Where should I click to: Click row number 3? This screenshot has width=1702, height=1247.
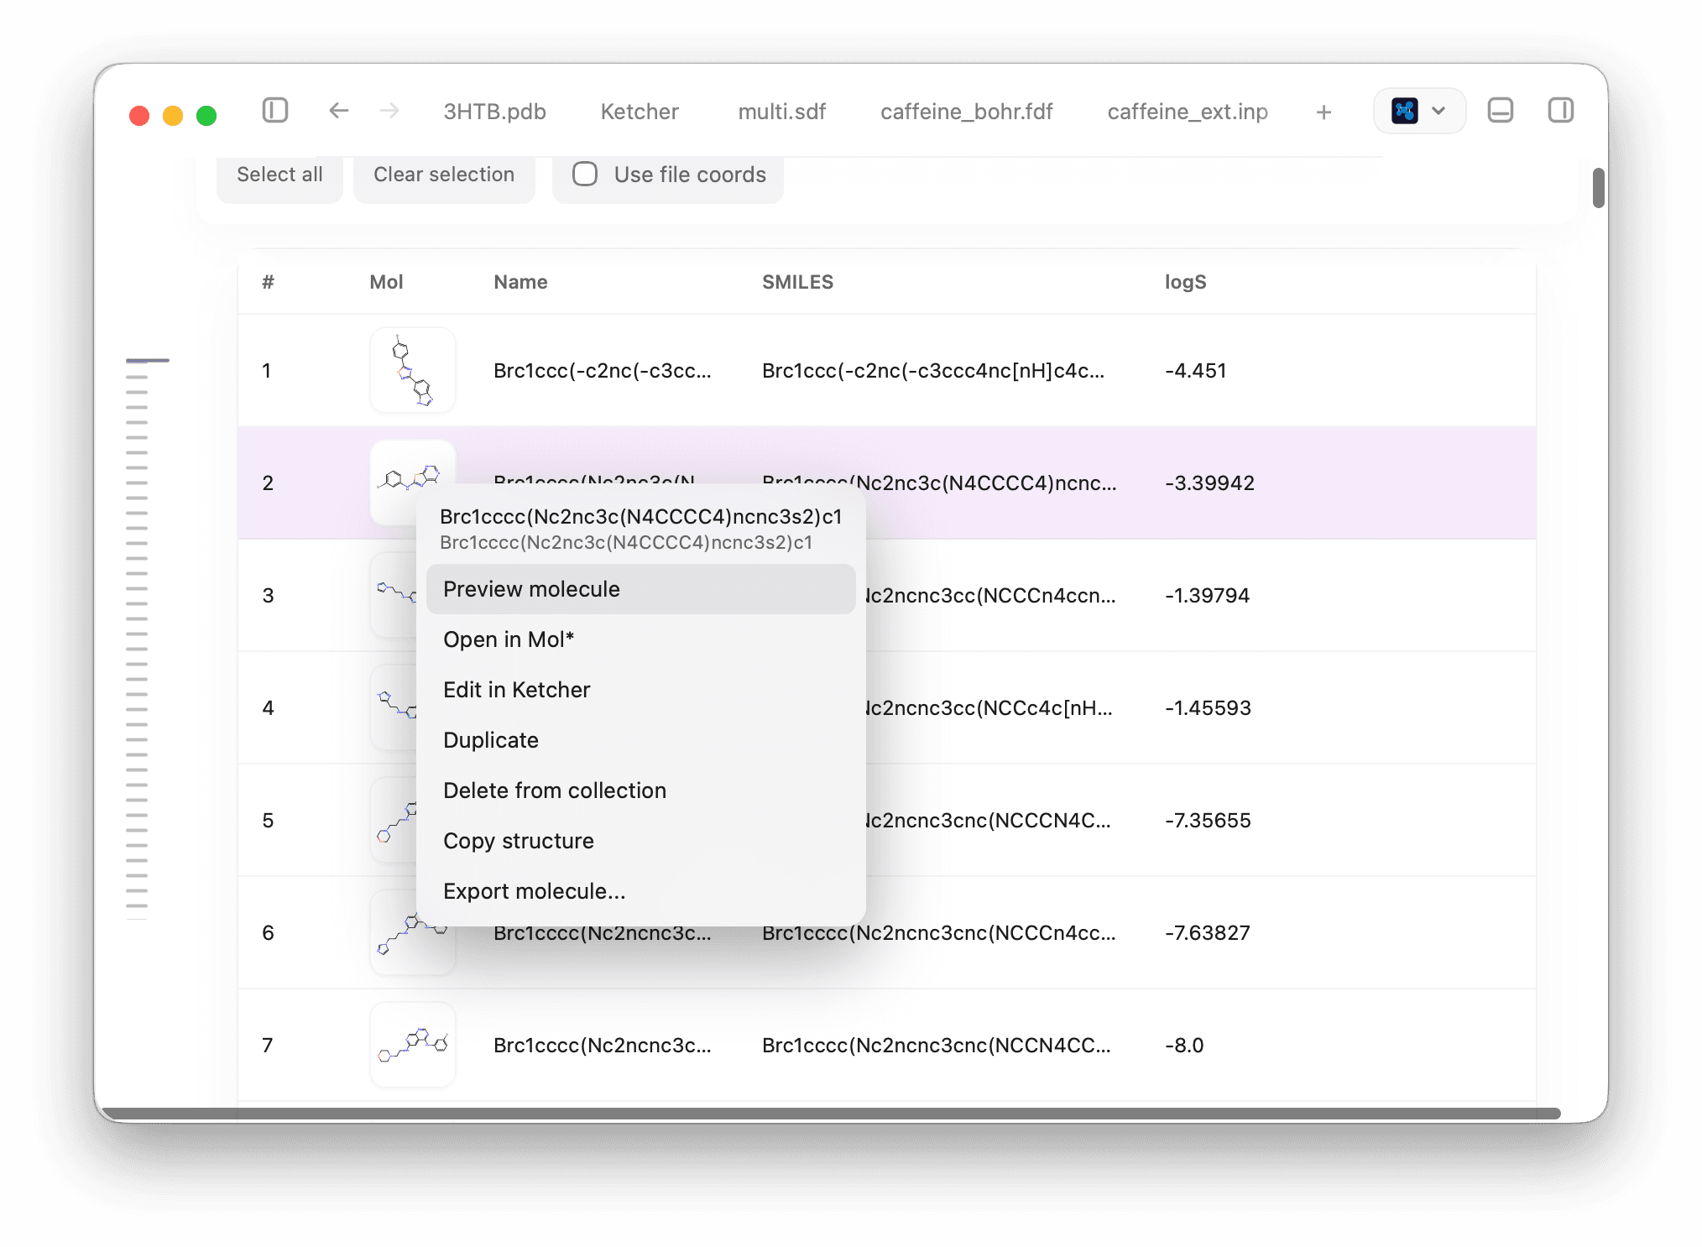pyautogui.click(x=268, y=596)
